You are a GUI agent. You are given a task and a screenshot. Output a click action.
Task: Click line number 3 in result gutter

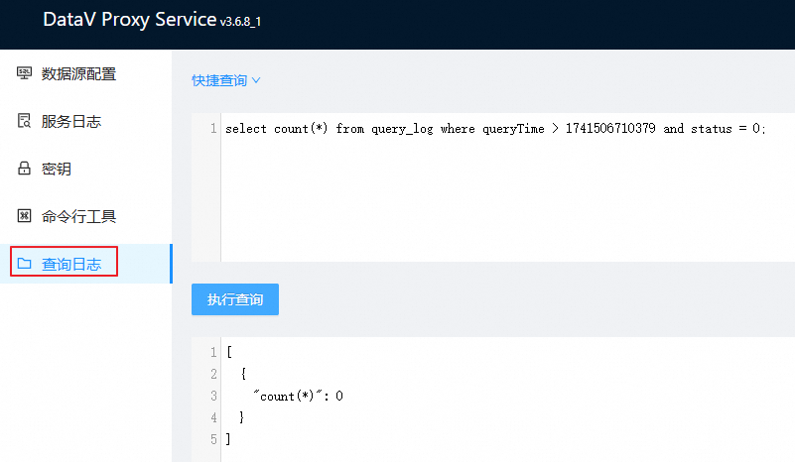tap(213, 396)
